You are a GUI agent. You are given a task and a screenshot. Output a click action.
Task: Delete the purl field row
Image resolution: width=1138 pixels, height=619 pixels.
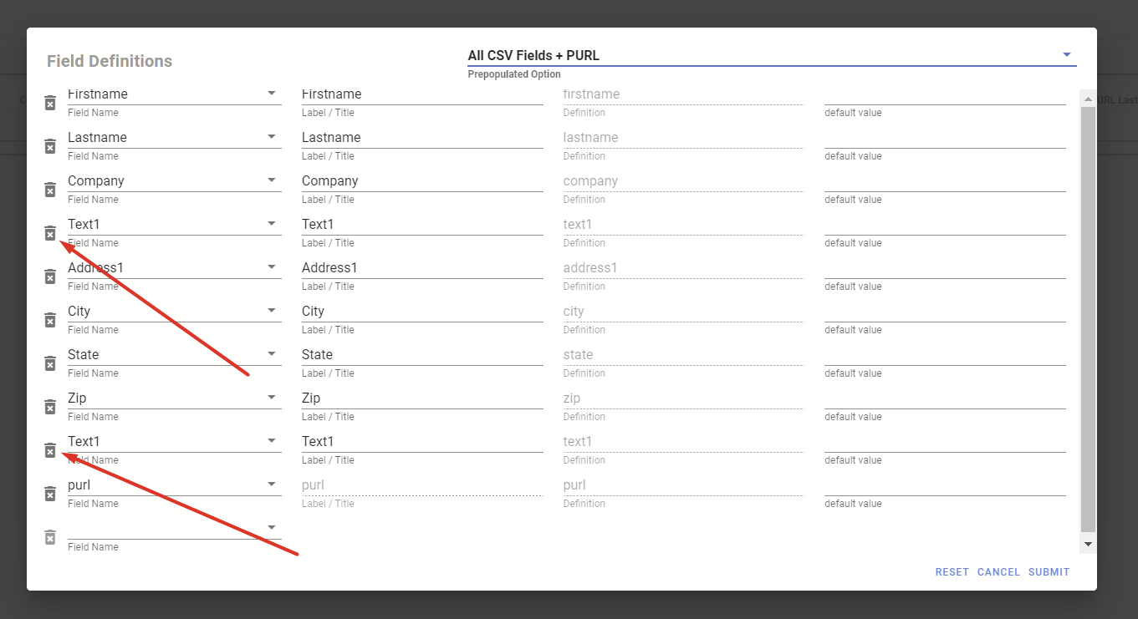[x=50, y=494]
